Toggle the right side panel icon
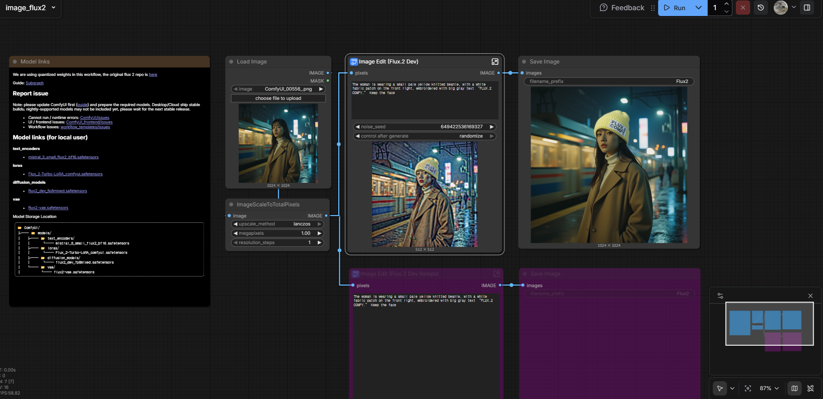This screenshot has height=399, width=823. tap(807, 8)
